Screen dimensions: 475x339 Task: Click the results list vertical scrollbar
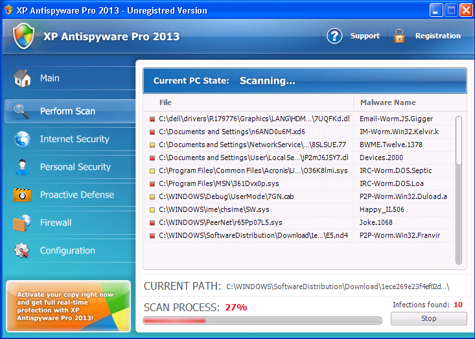coord(459,189)
